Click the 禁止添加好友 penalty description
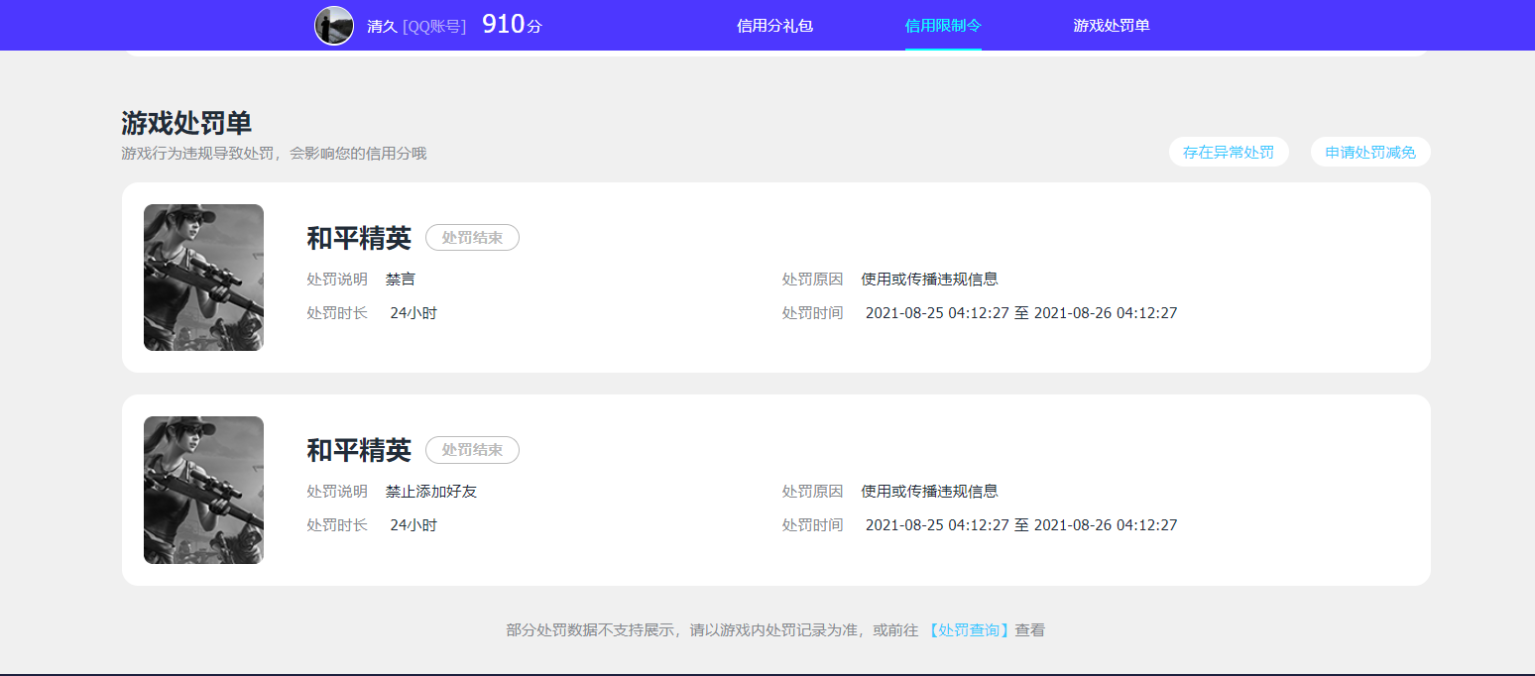Viewport: 1535px width, 676px height. pyautogui.click(x=430, y=491)
